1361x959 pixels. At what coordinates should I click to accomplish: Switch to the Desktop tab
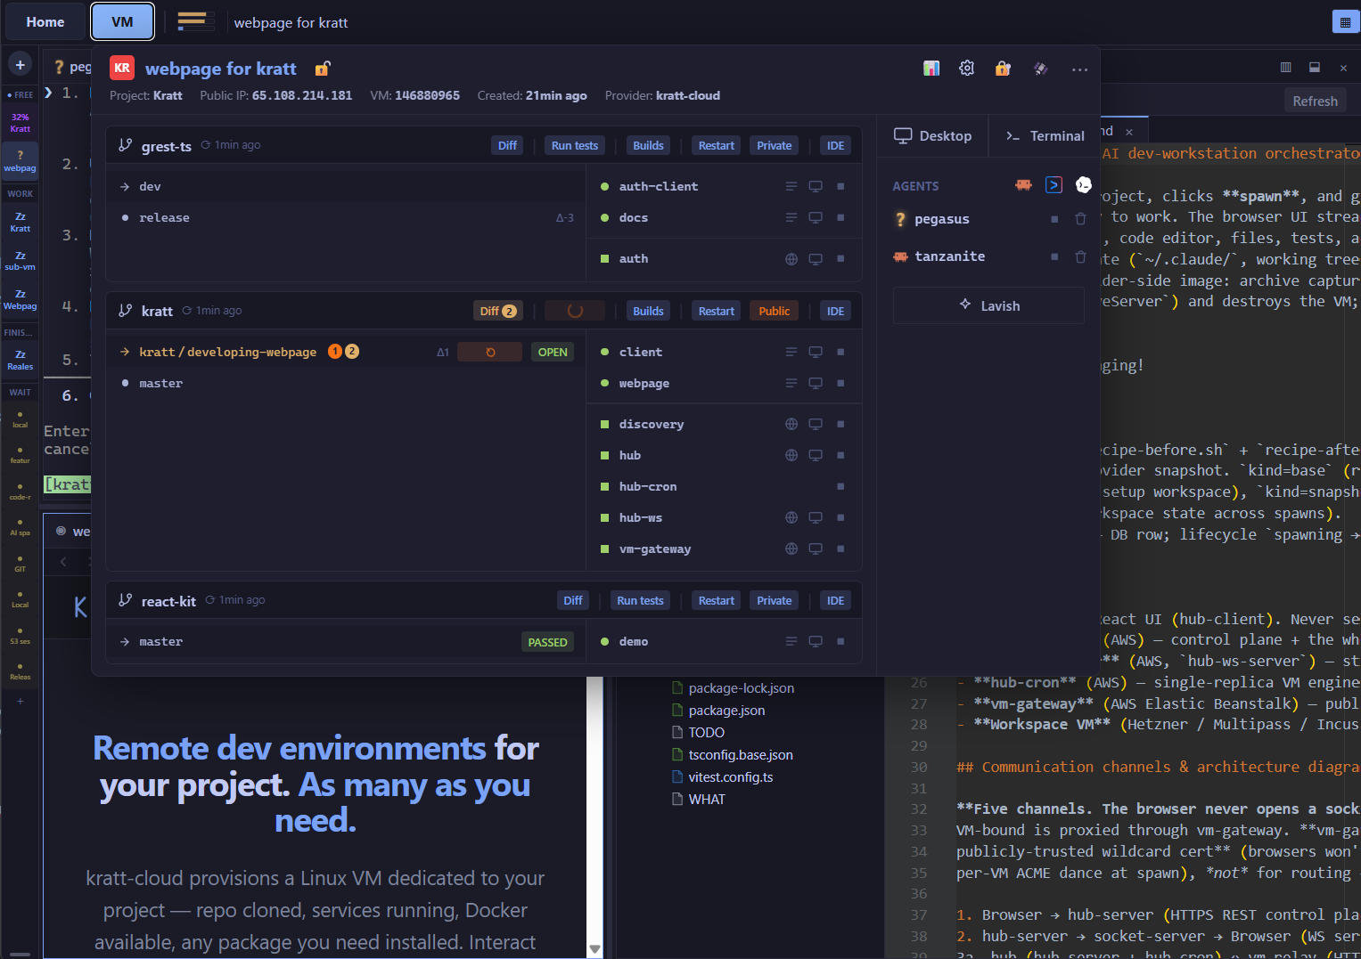(932, 135)
